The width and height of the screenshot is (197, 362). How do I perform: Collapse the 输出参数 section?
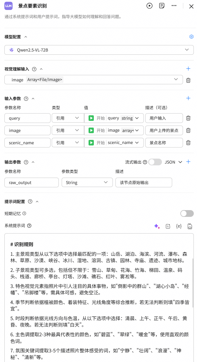(33, 162)
